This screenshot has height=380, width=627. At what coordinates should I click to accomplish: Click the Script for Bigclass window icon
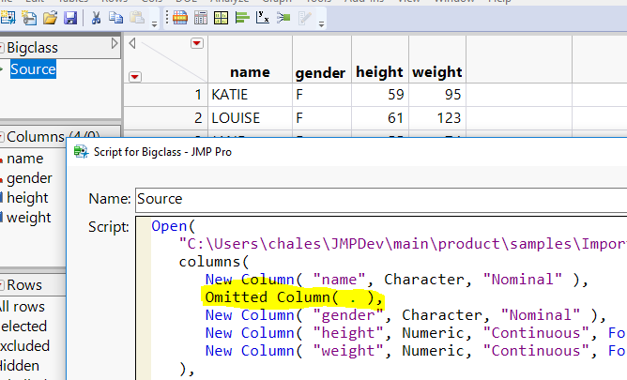81,152
